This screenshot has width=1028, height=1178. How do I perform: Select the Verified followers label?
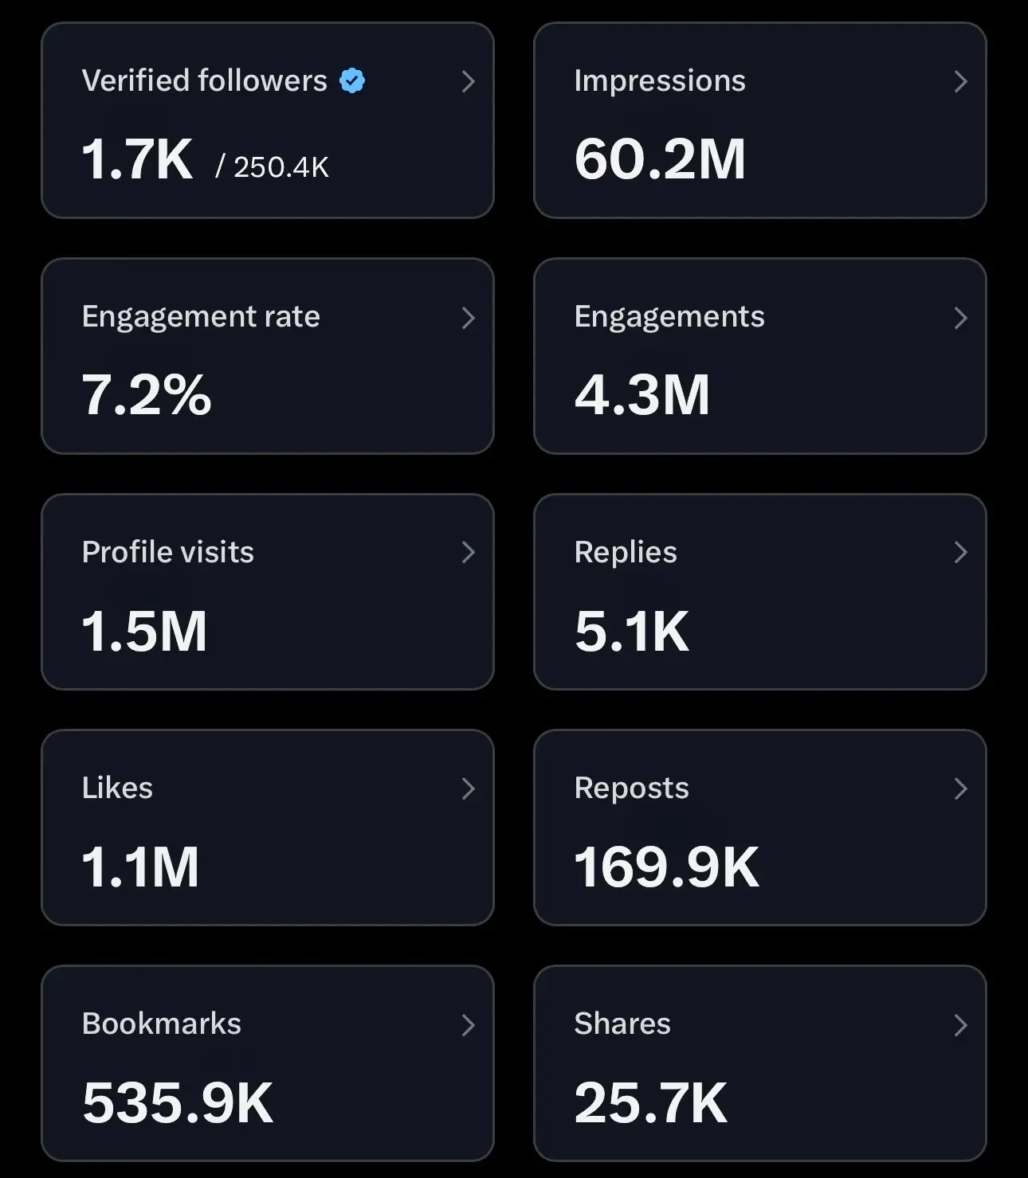coord(204,80)
